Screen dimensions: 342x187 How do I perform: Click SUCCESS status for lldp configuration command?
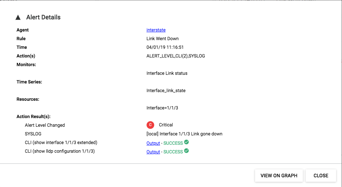[x=173, y=152]
